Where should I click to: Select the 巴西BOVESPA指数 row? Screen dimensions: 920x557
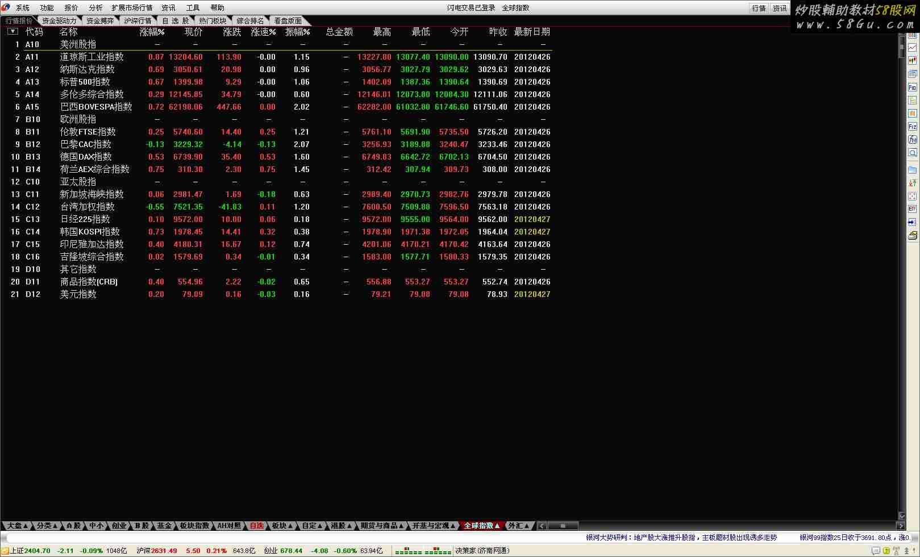tap(276, 107)
